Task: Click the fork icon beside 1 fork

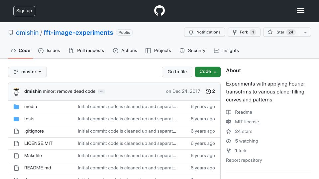Action: coord(229,151)
